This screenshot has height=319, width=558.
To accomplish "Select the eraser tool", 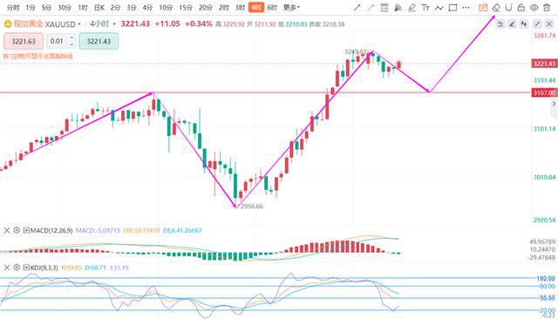I will click(496, 8).
